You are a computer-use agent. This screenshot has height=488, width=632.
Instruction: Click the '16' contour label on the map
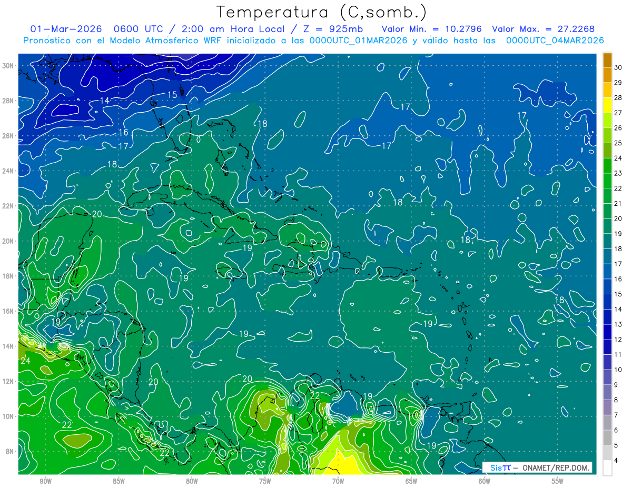123,133
